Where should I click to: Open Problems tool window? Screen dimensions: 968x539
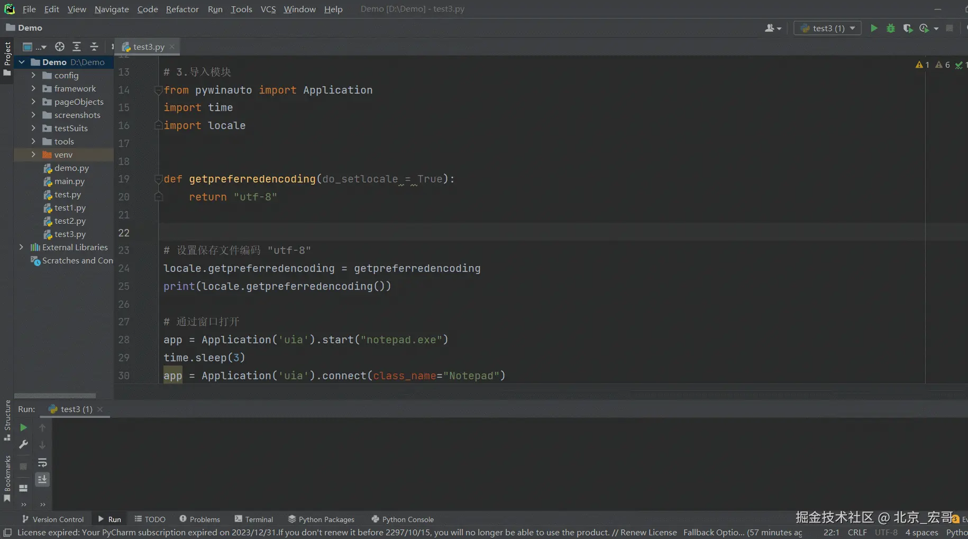pyautogui.click(x=199, y=519)
